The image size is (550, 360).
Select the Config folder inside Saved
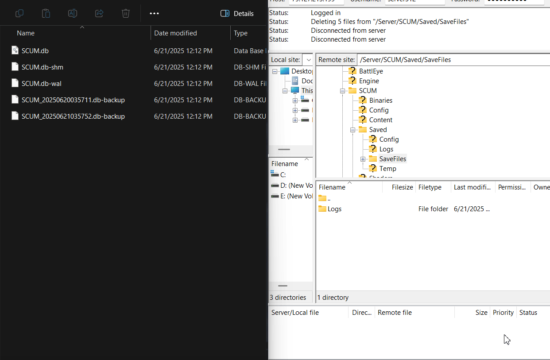(389, 139)
